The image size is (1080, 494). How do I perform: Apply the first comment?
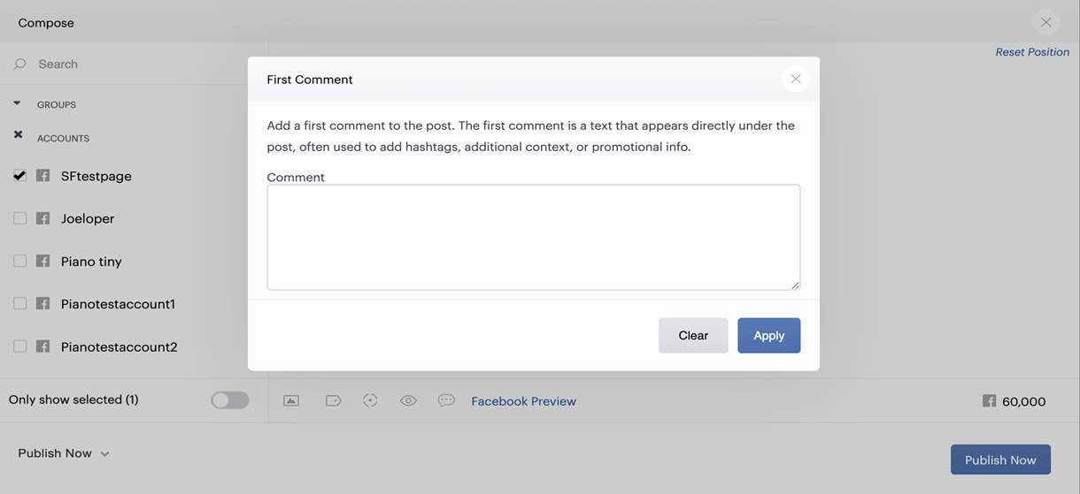pyautogui.click(x=768, y=335)
